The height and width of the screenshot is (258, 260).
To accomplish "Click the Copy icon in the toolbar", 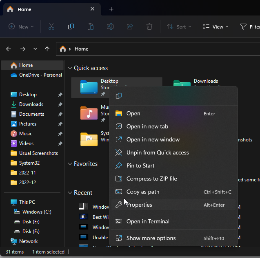I will tap(71, 27).
